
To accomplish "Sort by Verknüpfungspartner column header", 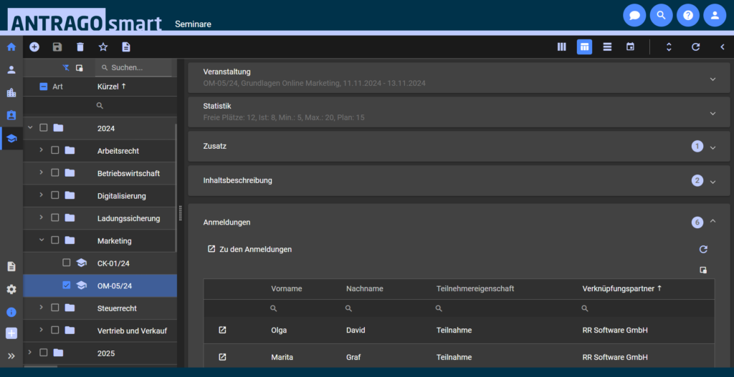I will click(621, 288).
